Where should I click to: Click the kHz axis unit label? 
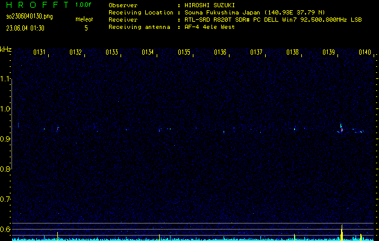(6, 49)
